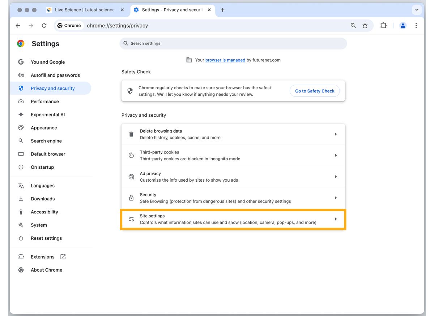Click the Search settings field
Screen dimensions: 434x316
[x=233, y=43]
